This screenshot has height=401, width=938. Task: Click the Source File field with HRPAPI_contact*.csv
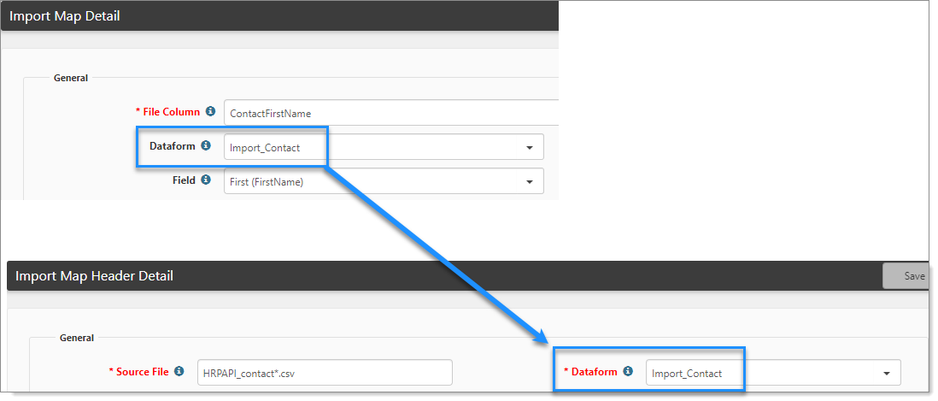pyautogui.click(x=324, y=372)
